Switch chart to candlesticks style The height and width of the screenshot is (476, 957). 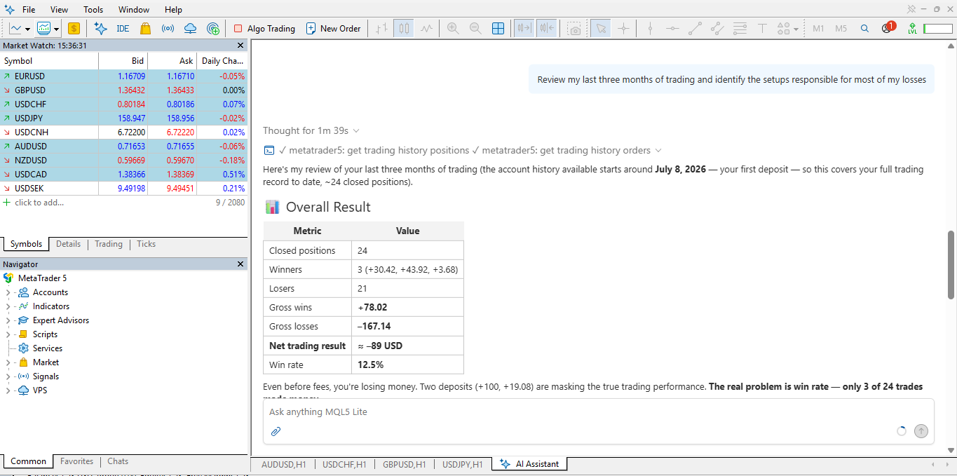pos(404,29)
